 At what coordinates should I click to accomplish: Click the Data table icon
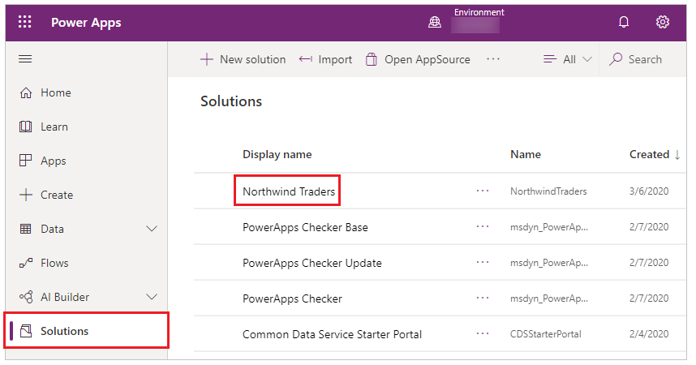coord(26,229)
